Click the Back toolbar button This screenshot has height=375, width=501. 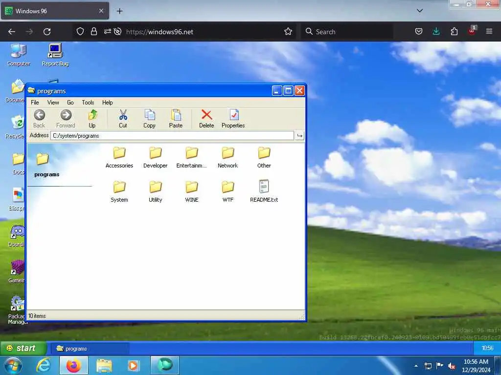click(x=39, y=119)
